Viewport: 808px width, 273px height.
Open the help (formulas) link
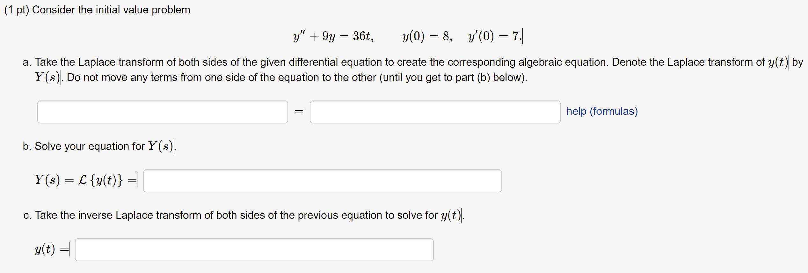point(602,111)
